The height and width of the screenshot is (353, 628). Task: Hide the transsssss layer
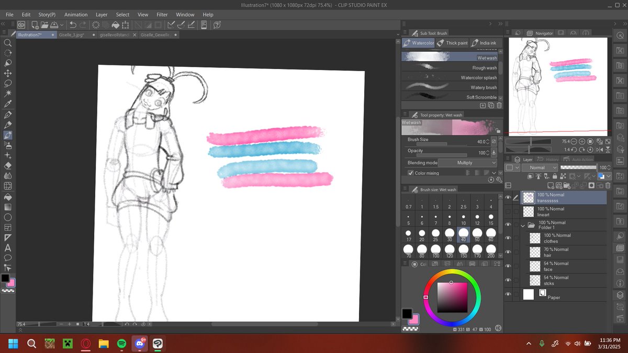508,197
